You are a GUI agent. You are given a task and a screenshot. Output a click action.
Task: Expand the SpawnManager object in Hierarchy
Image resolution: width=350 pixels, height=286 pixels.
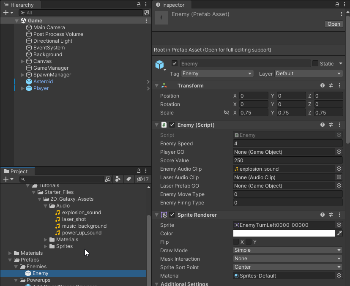[22, 75]
